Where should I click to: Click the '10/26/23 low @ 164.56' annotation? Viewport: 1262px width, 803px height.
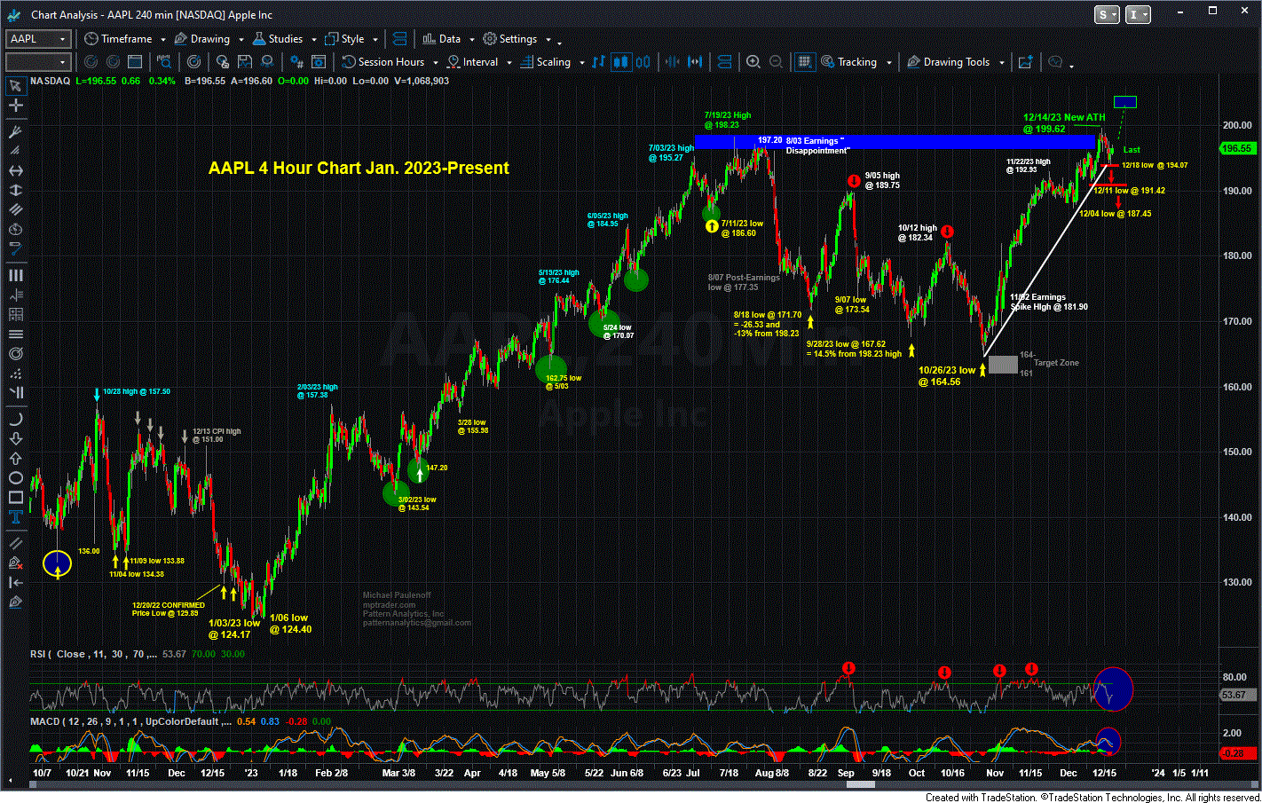point(947,376)
